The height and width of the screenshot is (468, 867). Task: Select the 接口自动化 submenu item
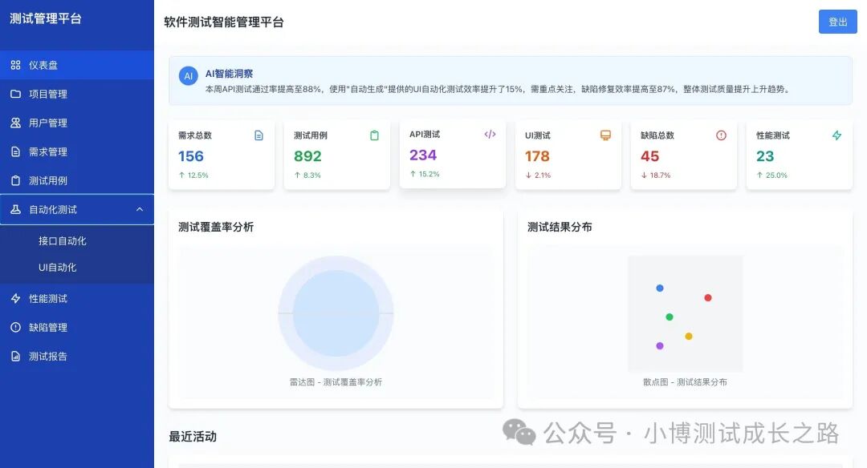tap(62, 240)
